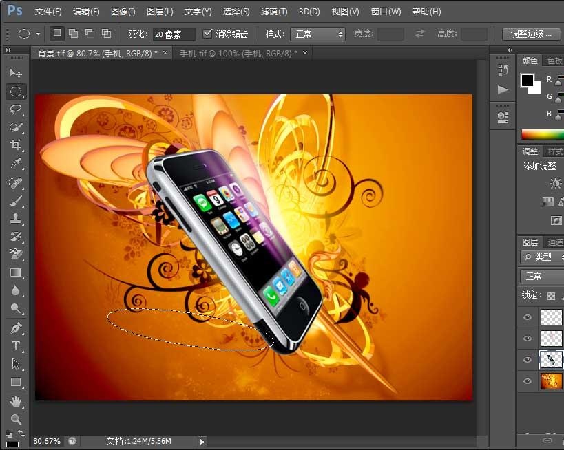This screenshot has height=450, width=564.
Task: Hide the bottom background layer eye icon
Action: (528, 381)
